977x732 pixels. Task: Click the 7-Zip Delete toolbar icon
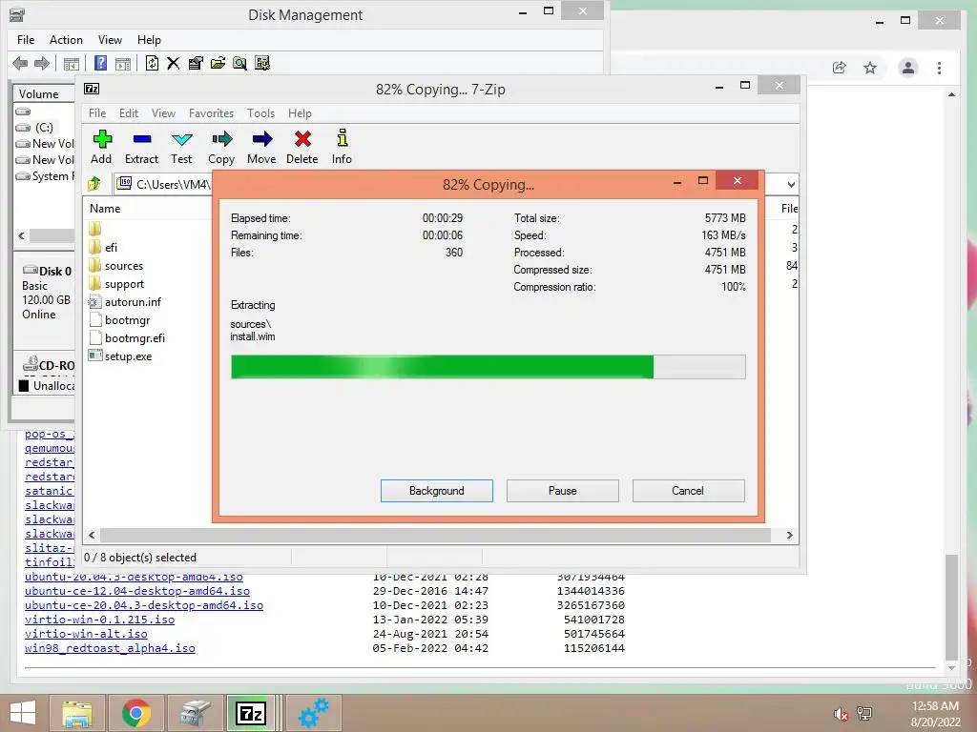[302, 139]
